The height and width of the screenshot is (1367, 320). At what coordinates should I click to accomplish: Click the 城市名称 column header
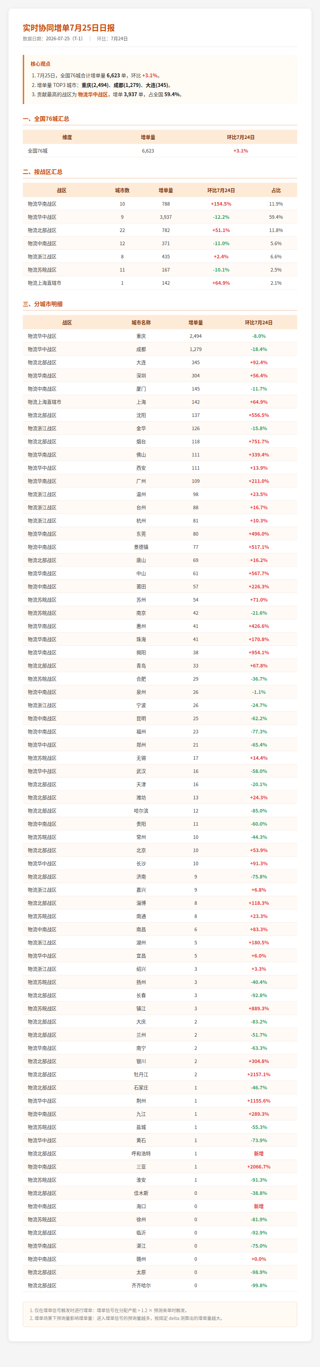(141, 322)
